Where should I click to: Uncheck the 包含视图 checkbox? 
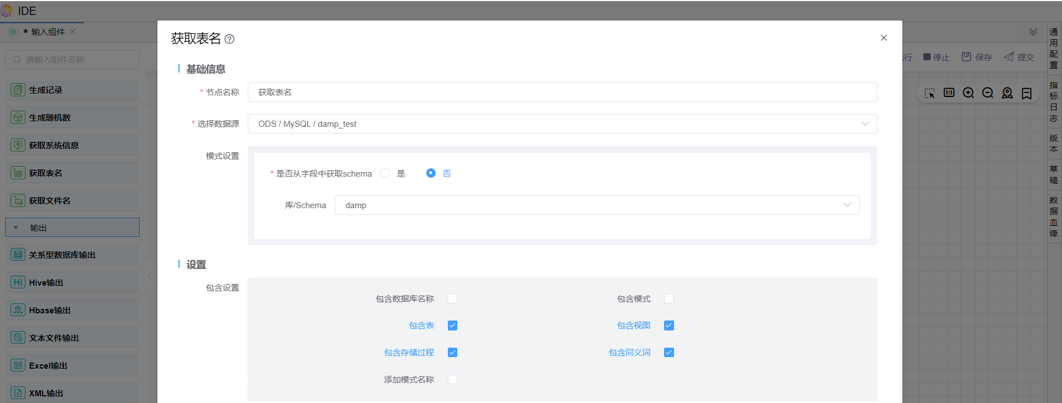[x=669, y=325]
